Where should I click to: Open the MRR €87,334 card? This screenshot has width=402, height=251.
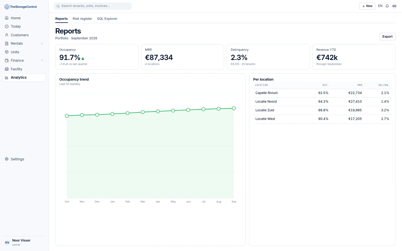point(182,57)
